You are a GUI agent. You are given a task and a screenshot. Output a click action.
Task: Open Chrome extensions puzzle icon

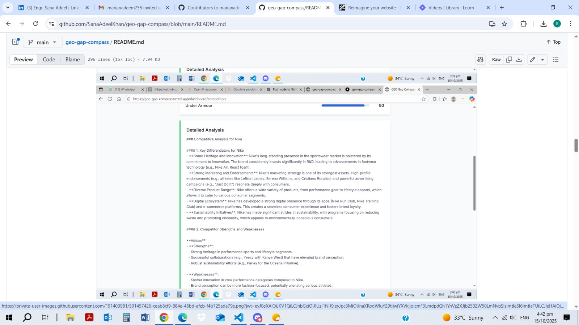click(x=523, y=24)
